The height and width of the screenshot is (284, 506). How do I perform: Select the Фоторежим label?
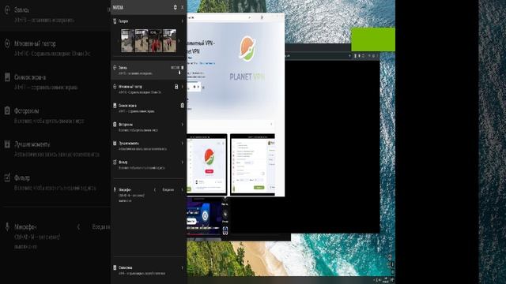tap(126, 125)
